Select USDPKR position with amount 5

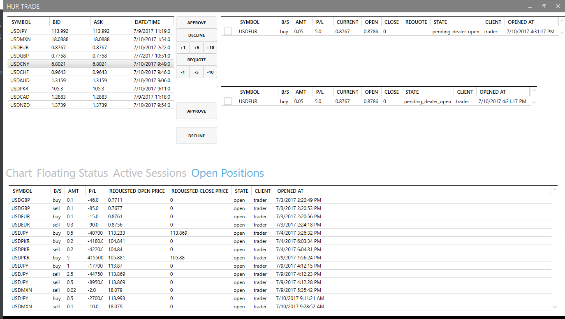280,258
